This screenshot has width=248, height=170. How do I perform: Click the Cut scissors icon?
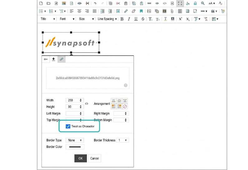click(118, 3)
